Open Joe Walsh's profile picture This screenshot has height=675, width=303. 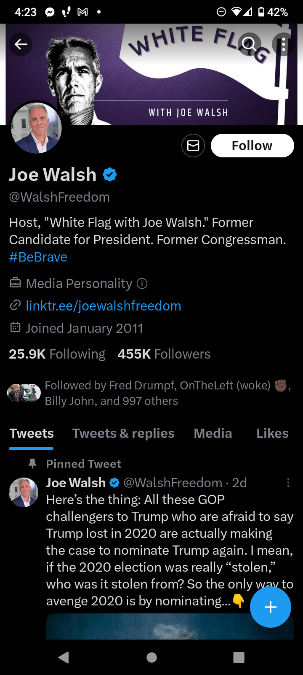click(x=36, y=128)
